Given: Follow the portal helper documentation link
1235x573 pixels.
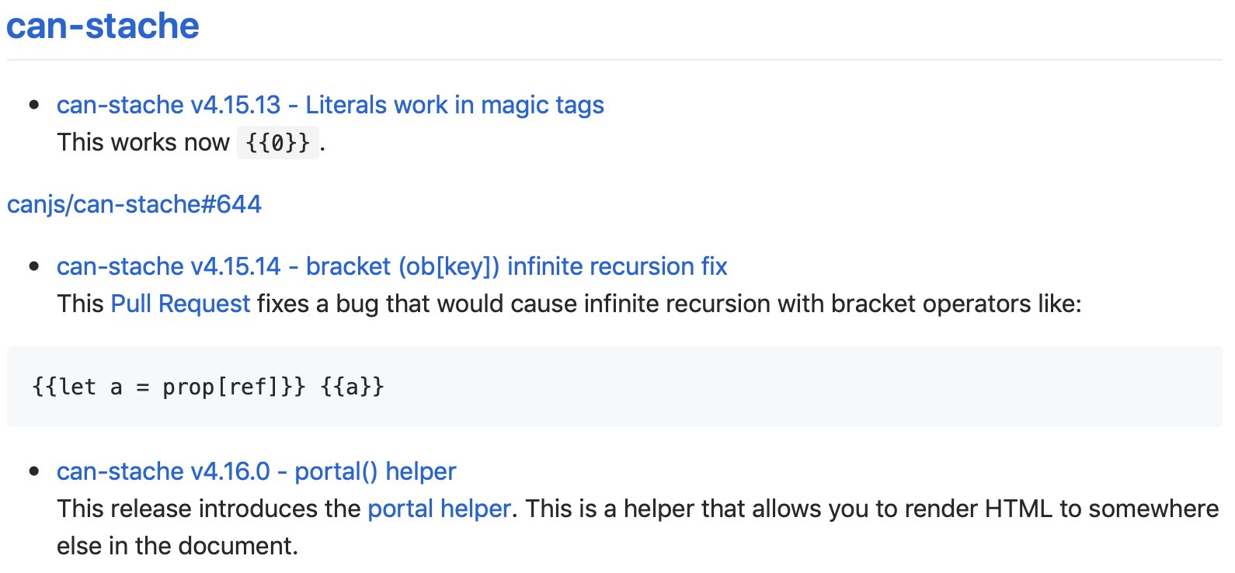Looking at the screenshot, I should click(439, 509).
